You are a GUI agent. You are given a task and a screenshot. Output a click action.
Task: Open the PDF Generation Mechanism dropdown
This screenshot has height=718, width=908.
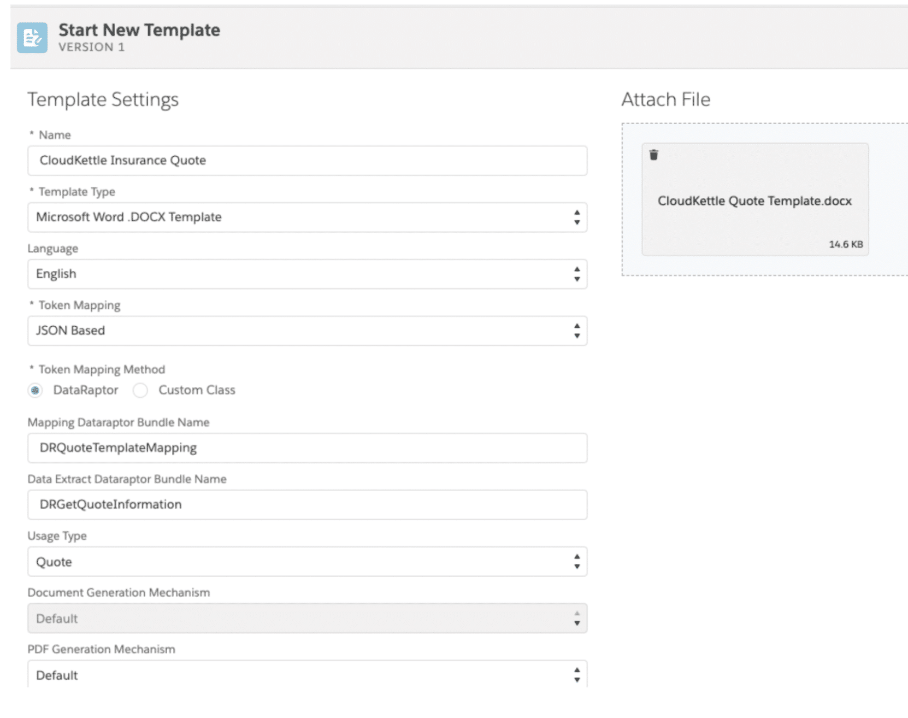click(x=308, y=674)
